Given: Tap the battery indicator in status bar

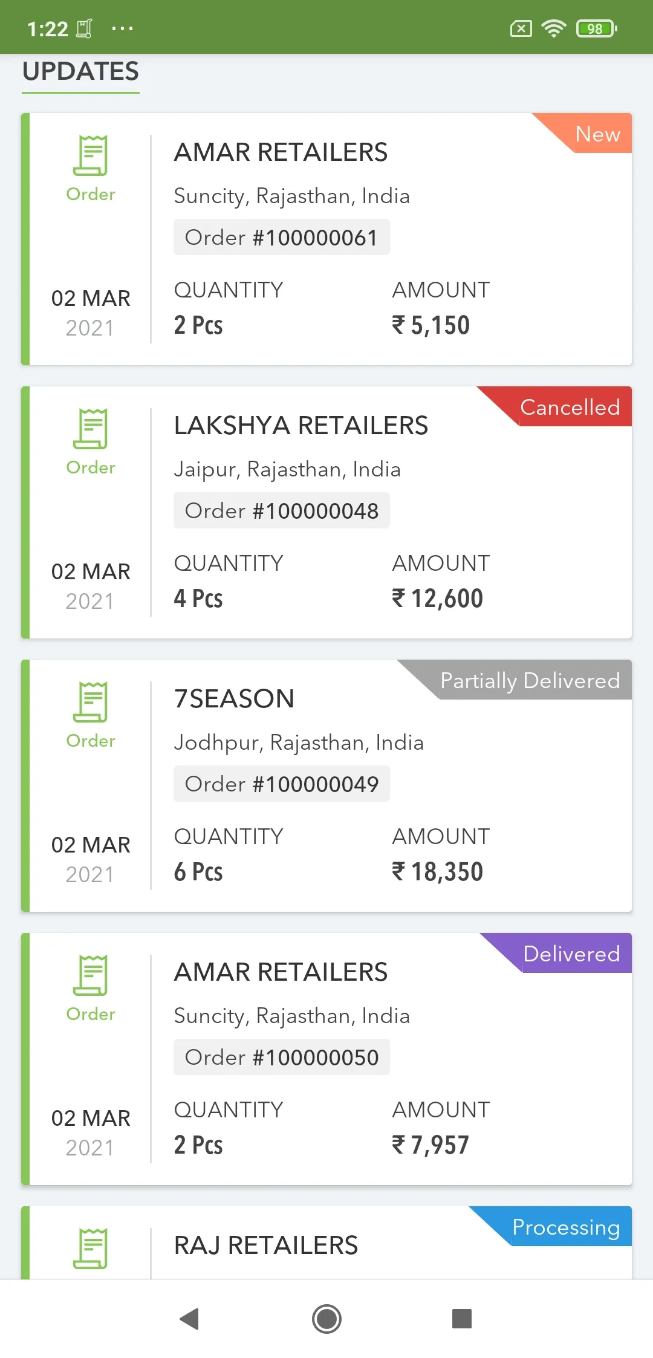Looking at the screenshot, I should 596,28.
